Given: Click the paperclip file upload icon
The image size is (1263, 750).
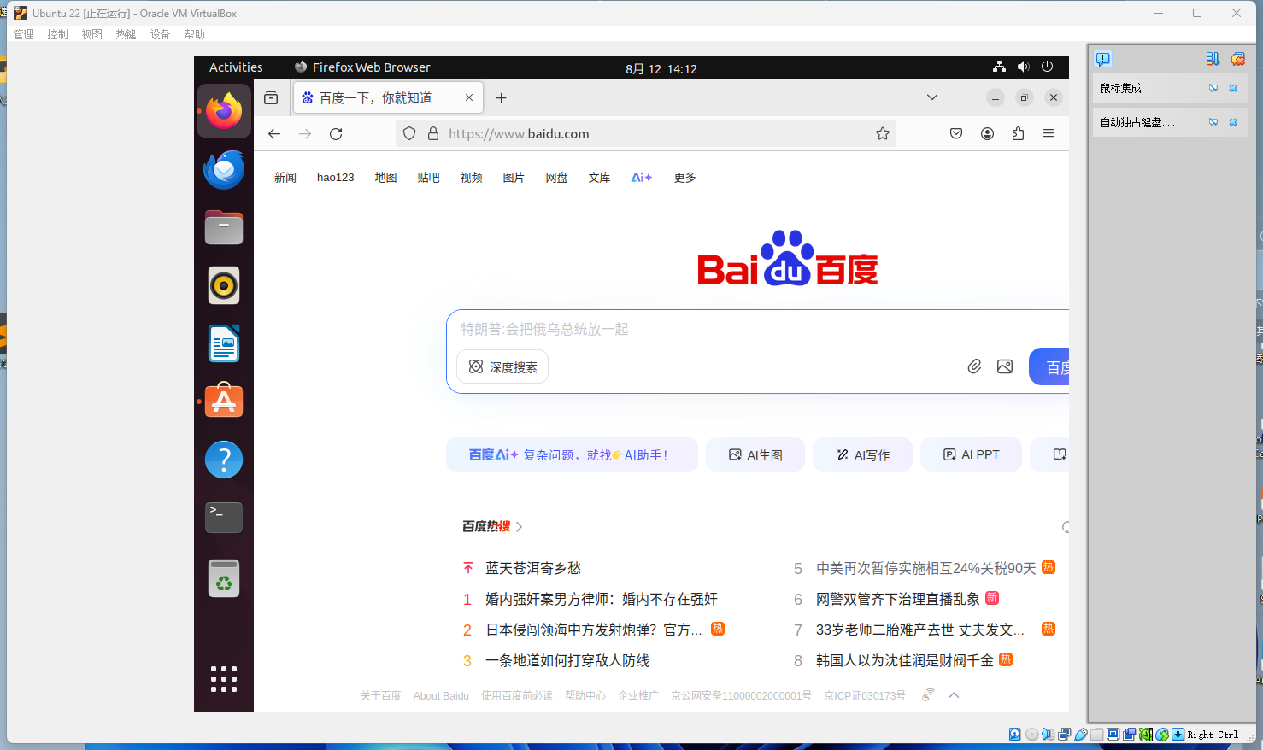Looking at the screenshot, I should tap(974, 366).
